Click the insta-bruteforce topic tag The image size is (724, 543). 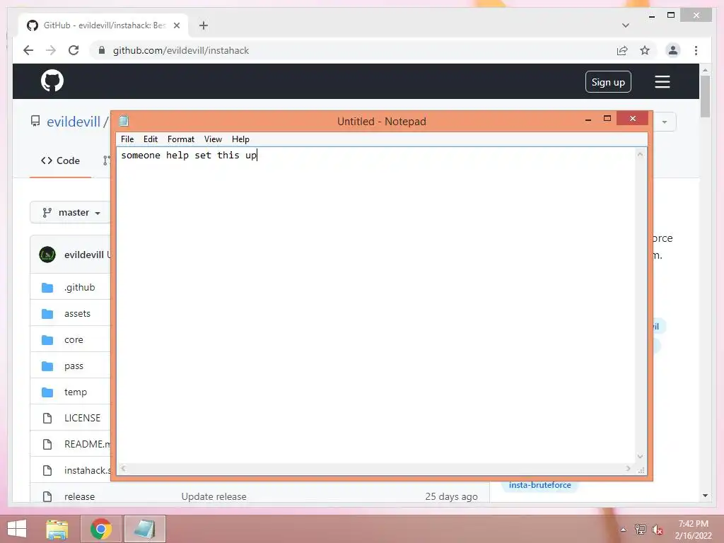click(x=539, y=485)
